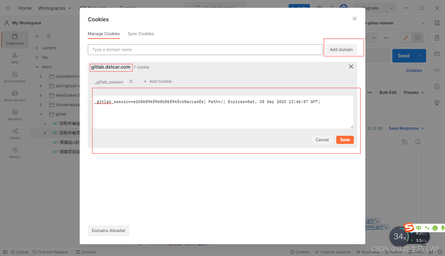445x256 pixels.
Task: Remove the gitlab.dstcar.com domain with X
Action: [351, 66]
